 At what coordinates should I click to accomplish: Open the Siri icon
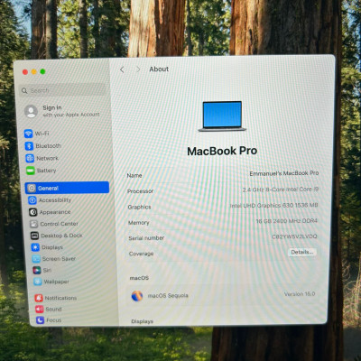[x=37, y=270]
